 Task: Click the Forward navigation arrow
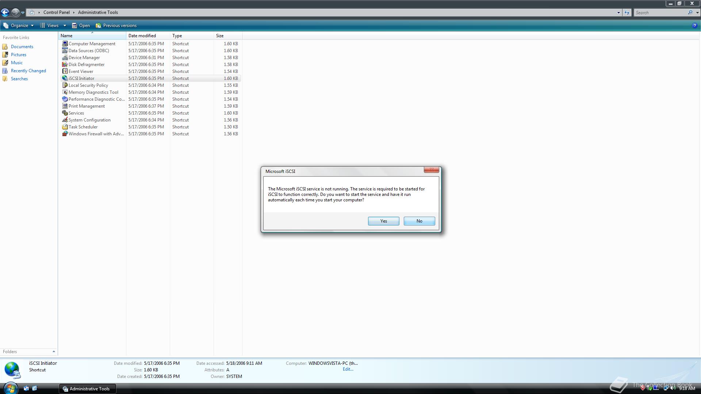click(x=15, y=12)
